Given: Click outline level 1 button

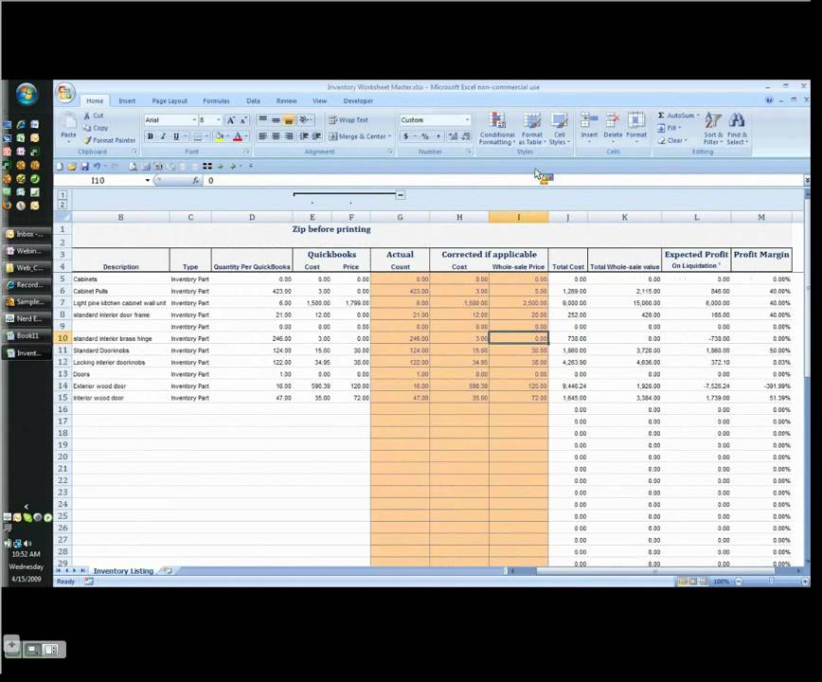Looking at the screenshot, I should pos(63,195).
